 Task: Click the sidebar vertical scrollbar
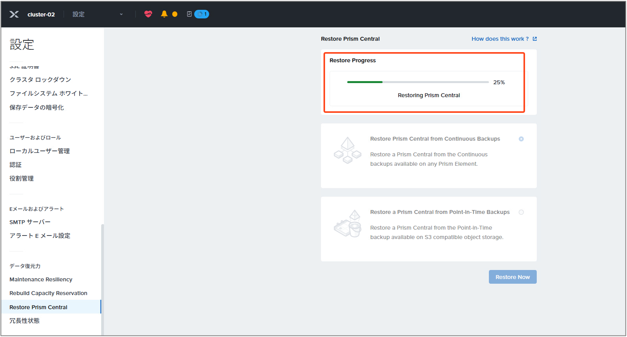[x=102, y=279]
